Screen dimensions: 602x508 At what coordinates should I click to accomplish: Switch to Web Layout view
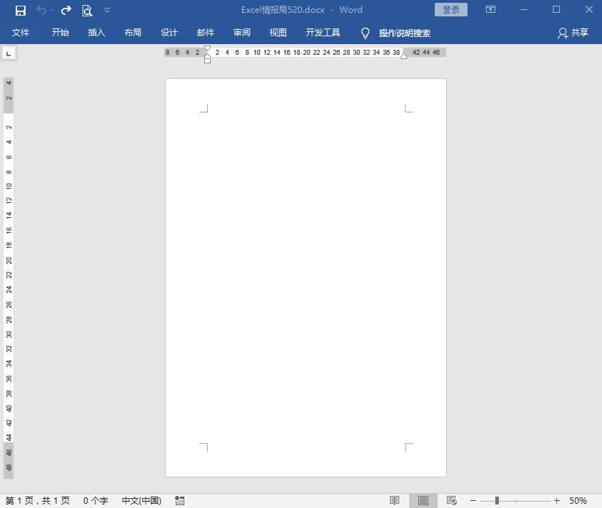[451, 501]
